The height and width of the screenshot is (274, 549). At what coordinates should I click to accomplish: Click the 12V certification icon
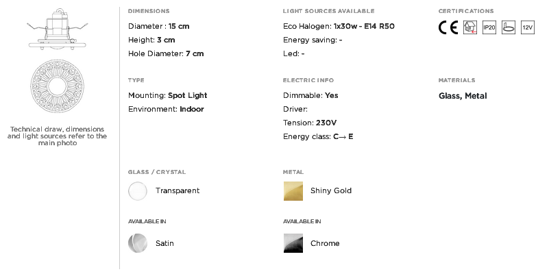tap(528, 27)
